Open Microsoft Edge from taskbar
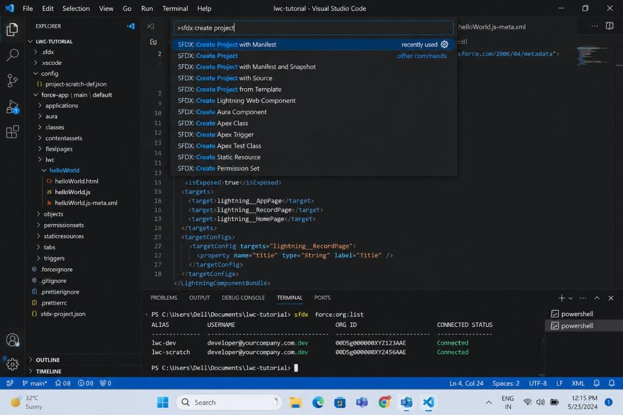 click(x=318, y=402)
